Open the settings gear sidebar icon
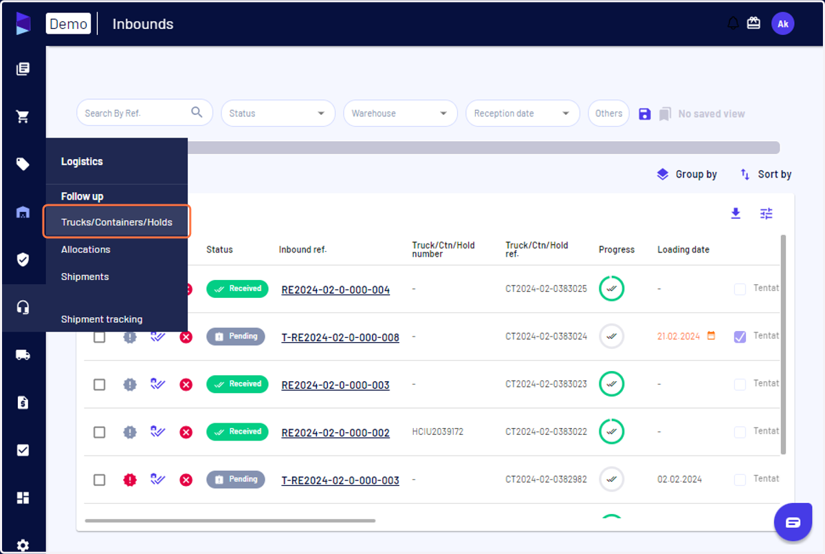The height and width of the screenshot is (554, 825). (x=23, y=545)
